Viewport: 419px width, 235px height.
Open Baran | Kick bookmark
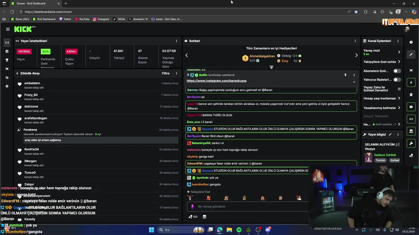pyautogui.click(x=20, y=19)
